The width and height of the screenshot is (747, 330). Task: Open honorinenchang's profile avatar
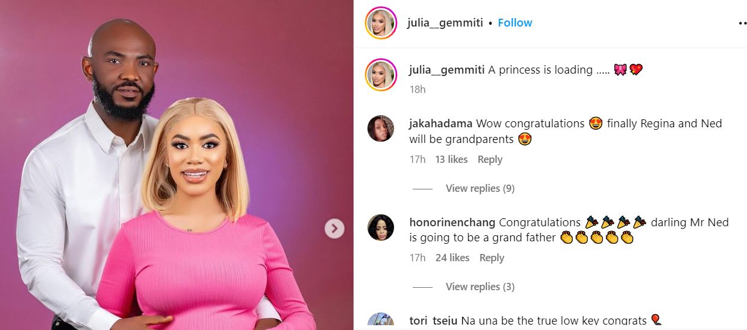381,227
